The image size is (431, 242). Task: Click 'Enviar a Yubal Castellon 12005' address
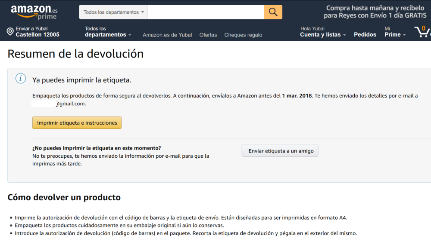pos(37,32)
